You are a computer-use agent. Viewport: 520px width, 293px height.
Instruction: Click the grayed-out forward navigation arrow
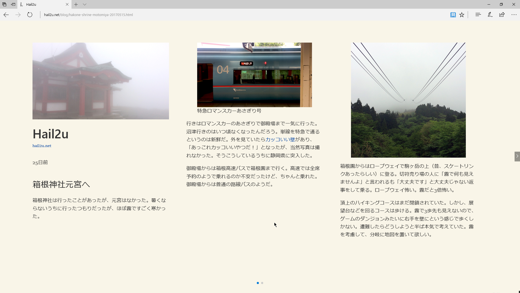point(18,15)
